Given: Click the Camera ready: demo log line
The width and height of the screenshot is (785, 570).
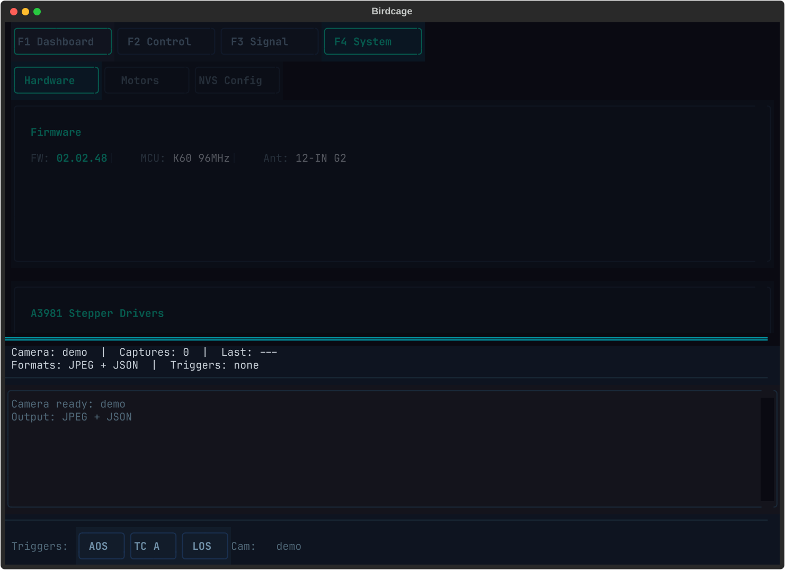Looking at the screenshot, I should [x=68, y=404].
